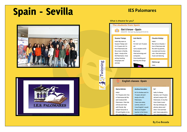Open the "hi !" card by Nerea
The image size is (187, 132).
[161, 101]
